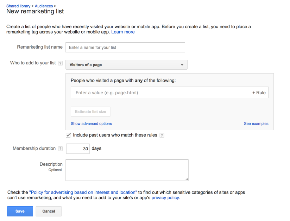The height and width of the screenshot is (221, 290).
Task: Expand 'Show advanced options'
Action: pos(91,124)
